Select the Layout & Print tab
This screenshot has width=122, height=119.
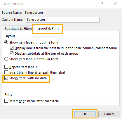(48, 28)
